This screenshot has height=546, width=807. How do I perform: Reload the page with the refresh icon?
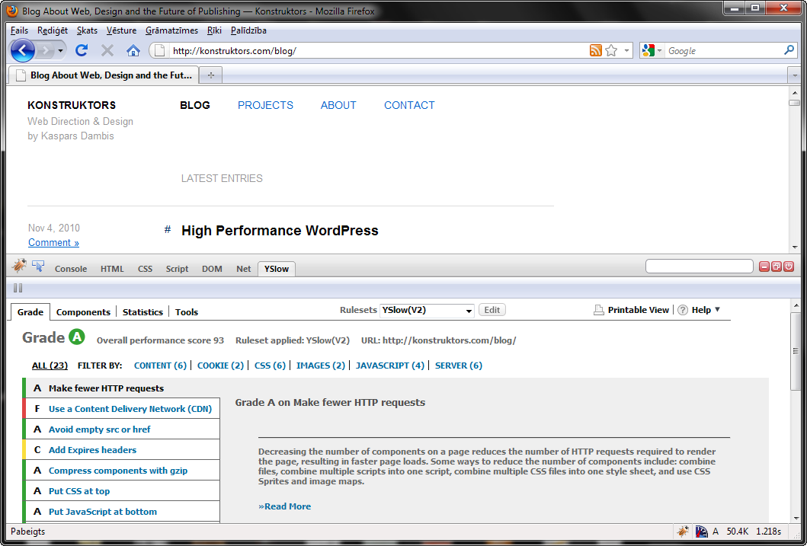click(x=82, y=51)
